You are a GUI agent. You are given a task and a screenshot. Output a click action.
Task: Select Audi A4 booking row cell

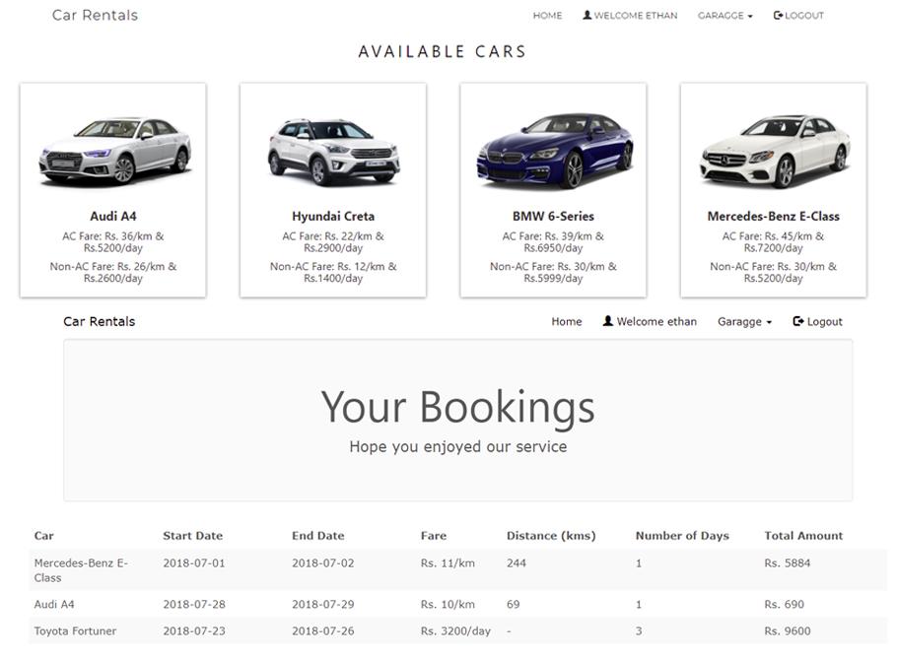[54, 604]
